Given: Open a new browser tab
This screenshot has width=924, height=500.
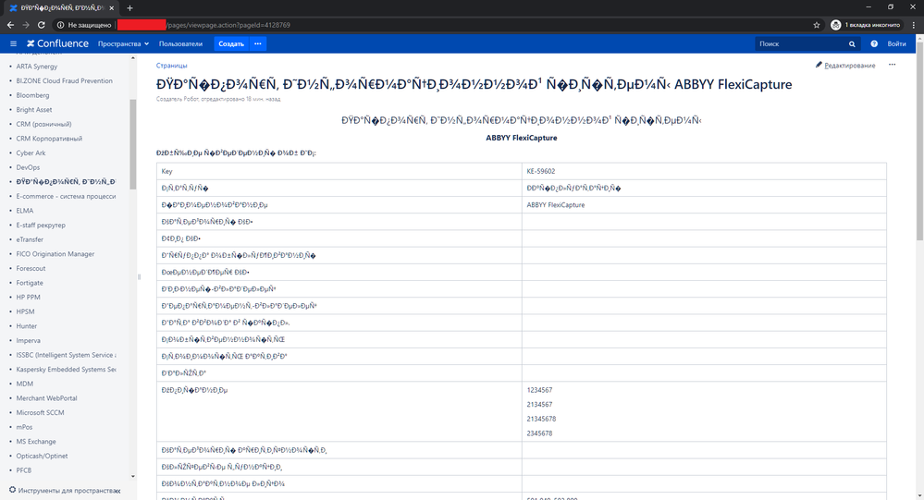Looking at the screenshot, I should tap(129, 8).
